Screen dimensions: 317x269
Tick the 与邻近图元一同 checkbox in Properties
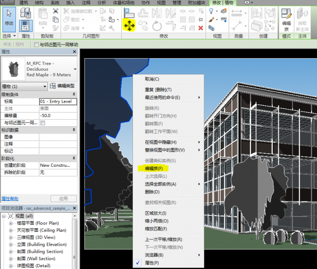(43, 123)
